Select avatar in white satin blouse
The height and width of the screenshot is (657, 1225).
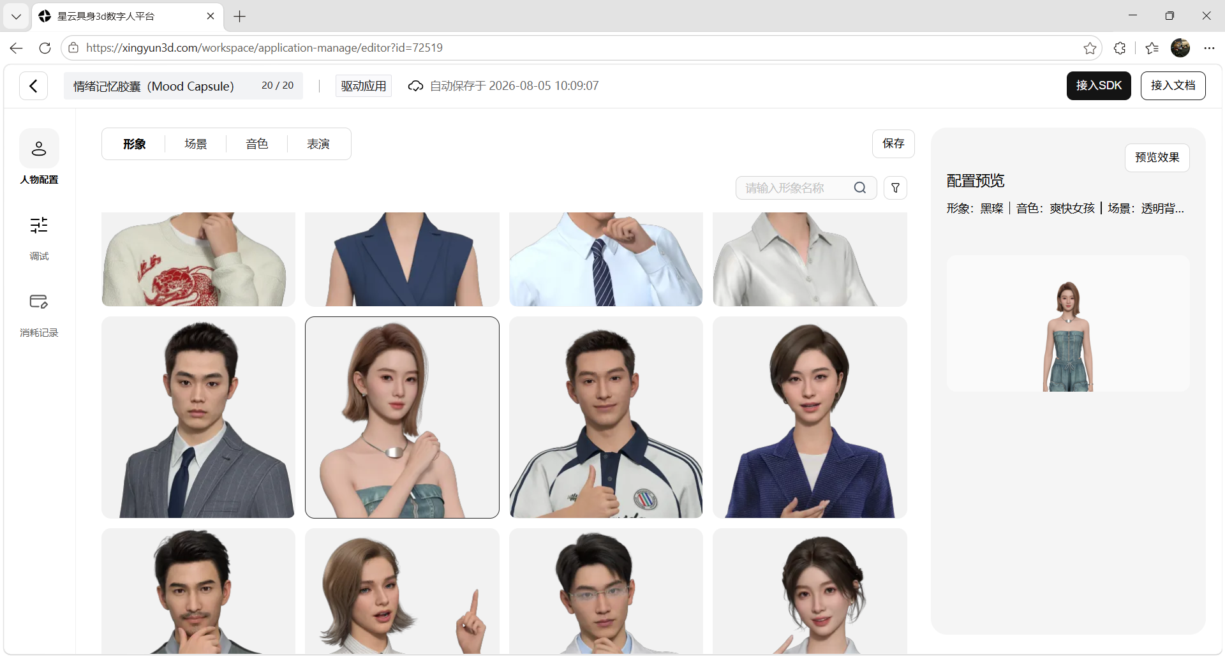(x=810, y=259)
